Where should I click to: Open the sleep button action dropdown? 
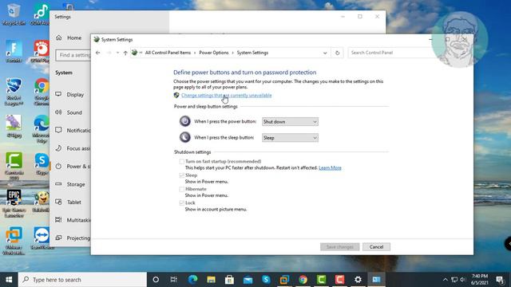click(x=290, y=138)
